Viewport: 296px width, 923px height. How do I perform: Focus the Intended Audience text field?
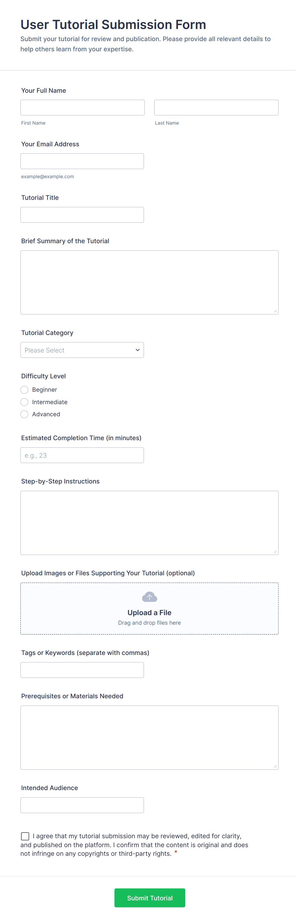(82, 805)
